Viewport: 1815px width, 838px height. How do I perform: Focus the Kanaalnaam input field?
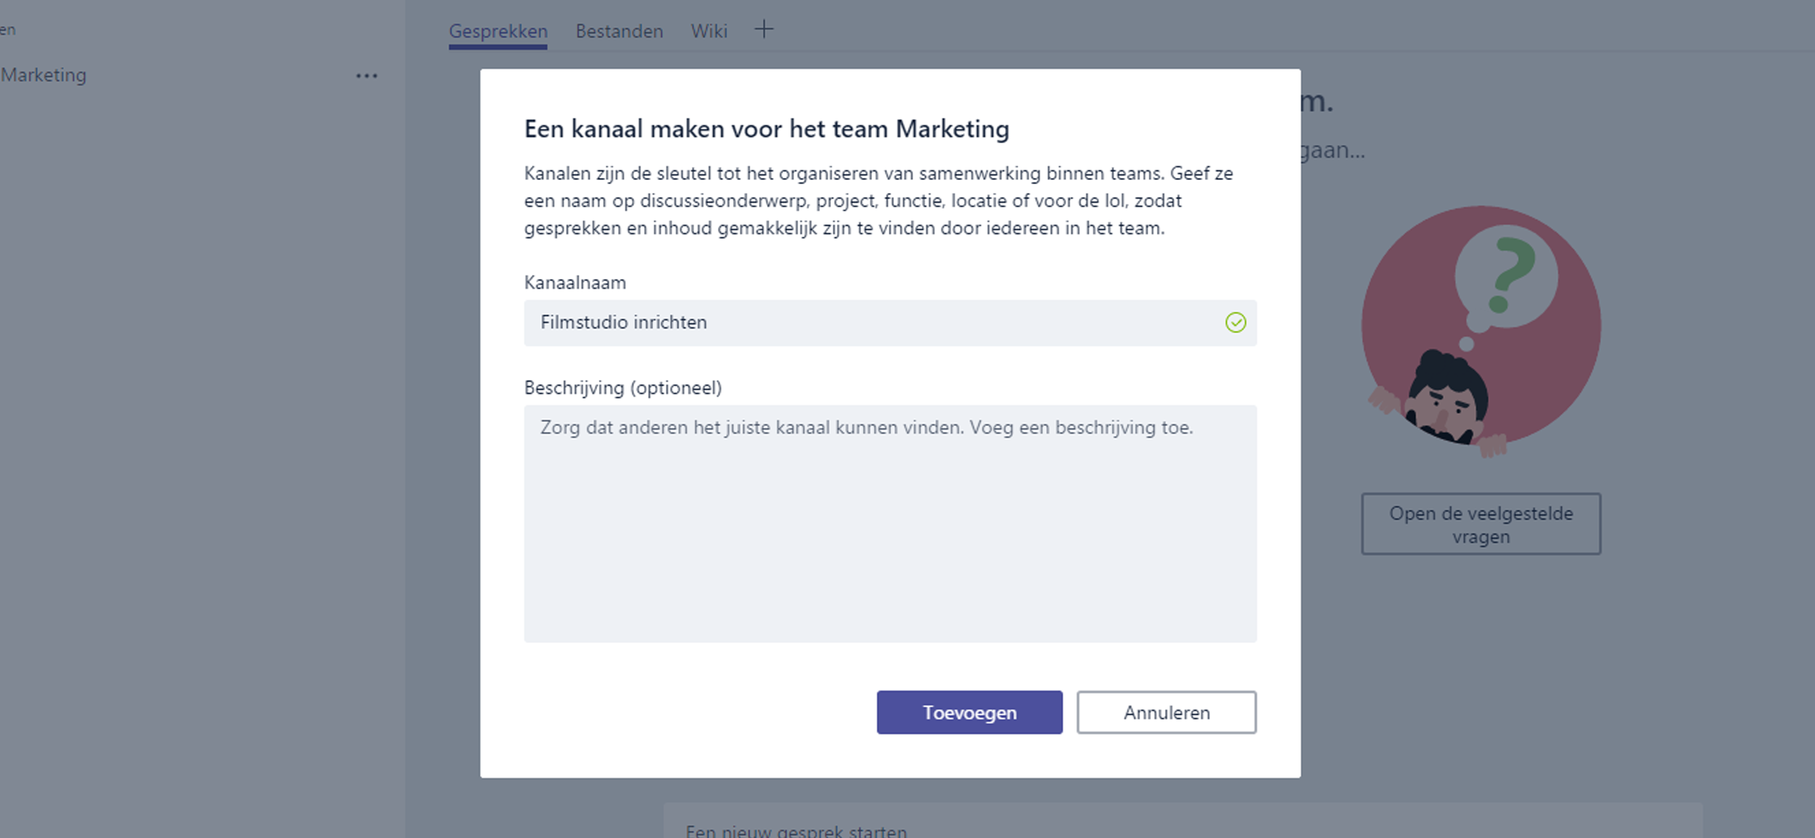click(x=890, y=322)
